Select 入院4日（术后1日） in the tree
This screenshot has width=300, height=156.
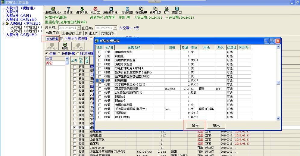pyautogui.click(x=21, y=20)
